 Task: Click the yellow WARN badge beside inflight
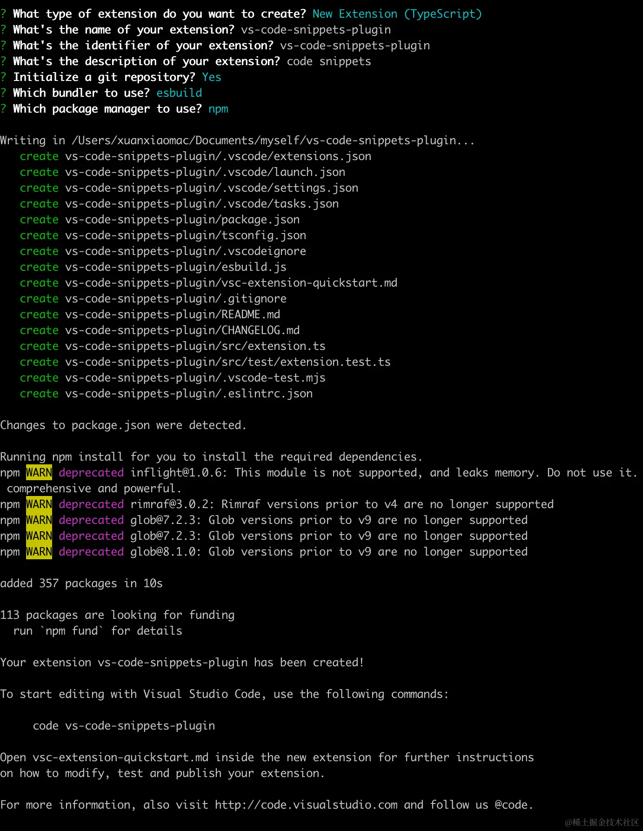(39, 473)
